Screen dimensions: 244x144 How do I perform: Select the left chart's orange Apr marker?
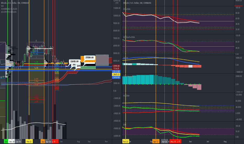(x=42, y=141)
